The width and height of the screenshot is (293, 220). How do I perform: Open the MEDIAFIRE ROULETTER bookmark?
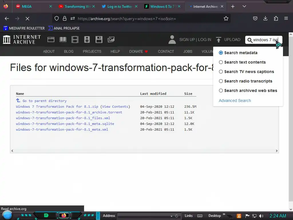click(x=24, y=28)
